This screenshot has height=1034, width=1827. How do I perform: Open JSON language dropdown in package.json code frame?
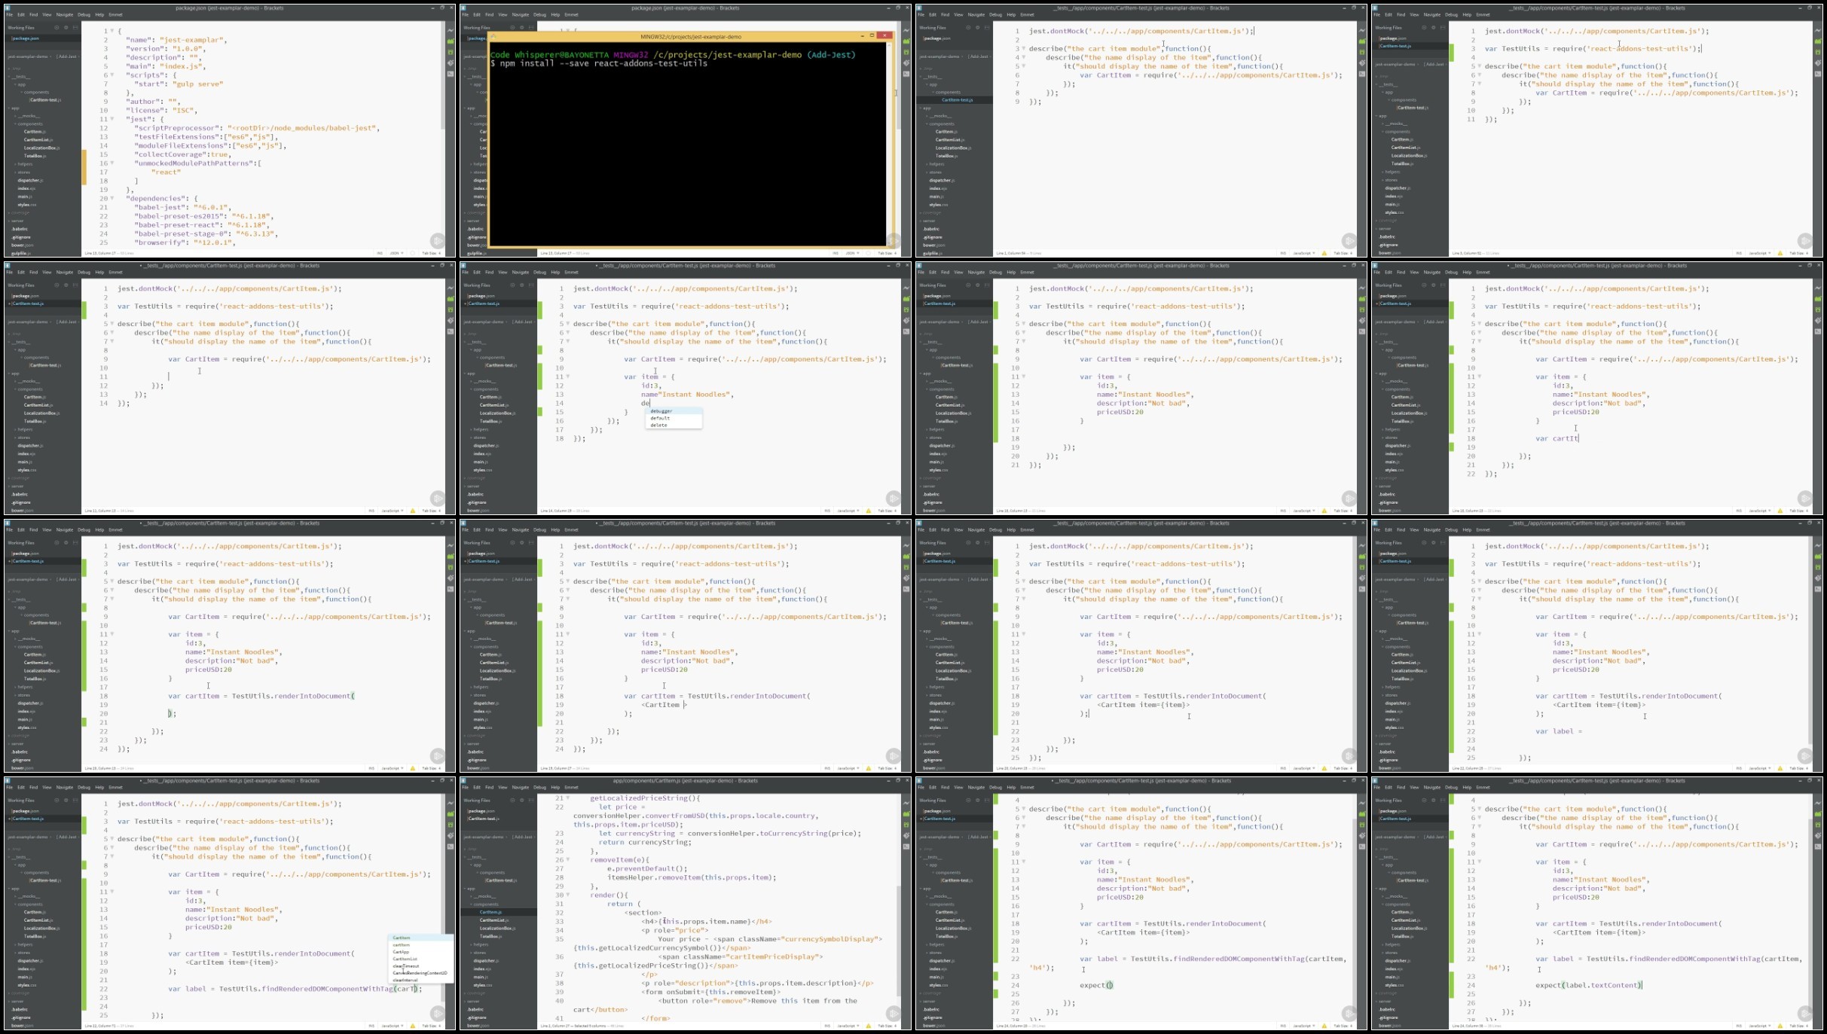point(397,253)
